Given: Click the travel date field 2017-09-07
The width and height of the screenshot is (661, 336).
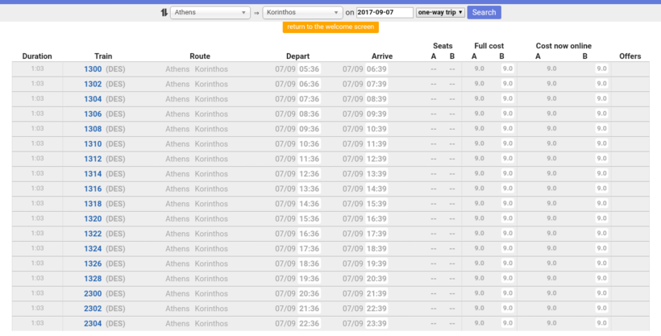Looking at the screenshot, I should 385,13.
